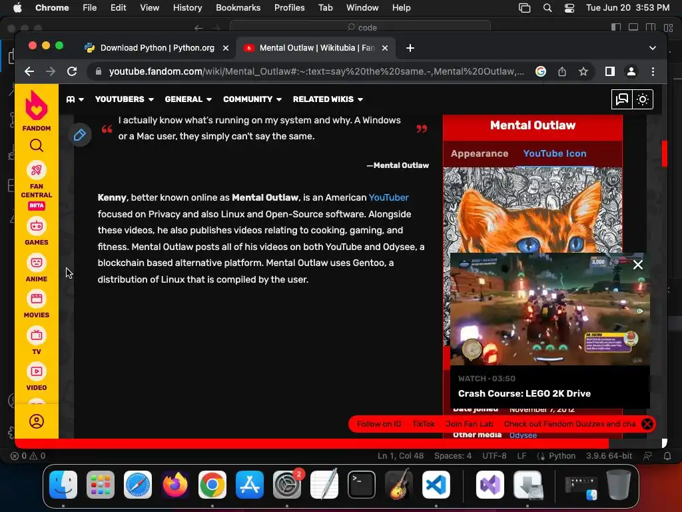Open the Video play icon
682x512 pixels.
click(x=37, y=372)
